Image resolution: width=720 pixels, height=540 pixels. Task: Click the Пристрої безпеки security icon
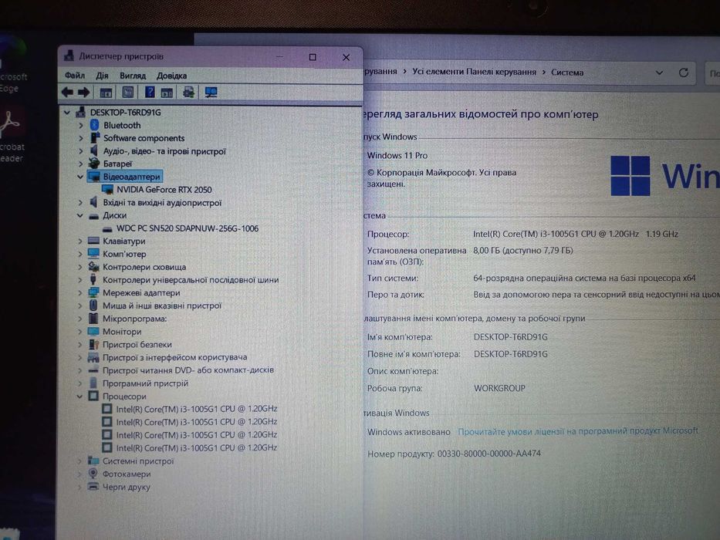point(93,344)
